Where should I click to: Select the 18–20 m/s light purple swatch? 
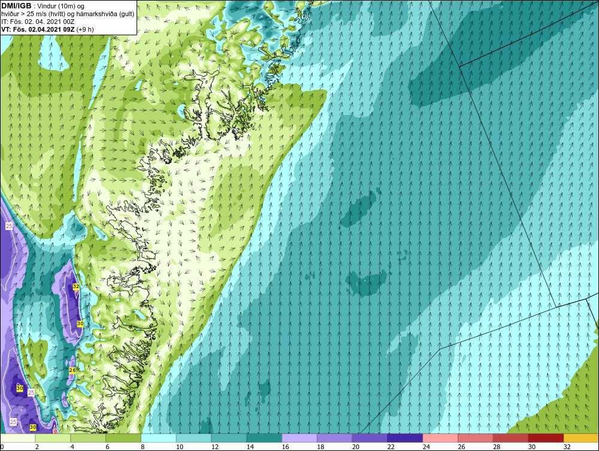click(x=335, y=438)
